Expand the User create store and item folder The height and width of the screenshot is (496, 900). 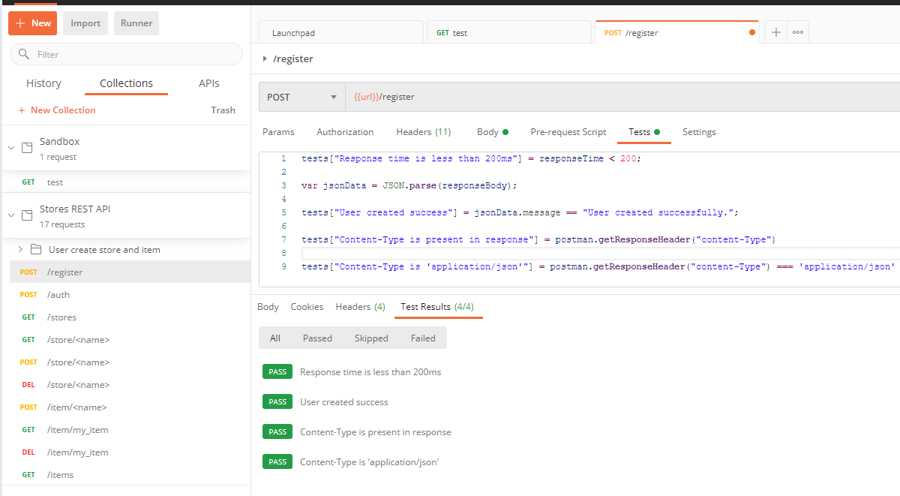coord(20,249)
